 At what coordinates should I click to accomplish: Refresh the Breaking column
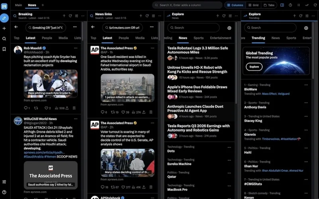pyautogui.click(x=71, y=16)
